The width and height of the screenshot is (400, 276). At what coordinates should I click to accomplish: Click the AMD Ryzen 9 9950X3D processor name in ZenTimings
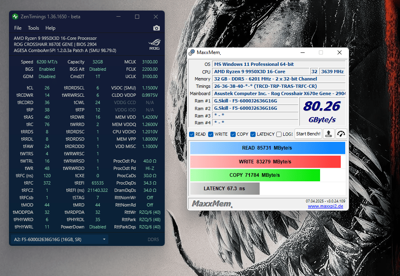[x=55, y=38]
